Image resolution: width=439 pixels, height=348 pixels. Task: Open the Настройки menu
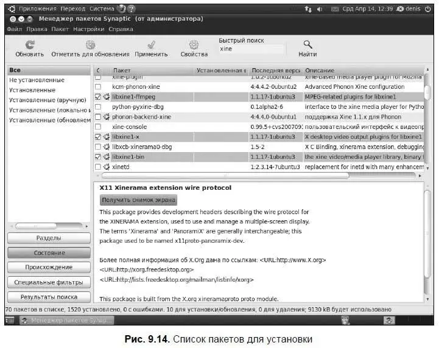tap(88, 29)
